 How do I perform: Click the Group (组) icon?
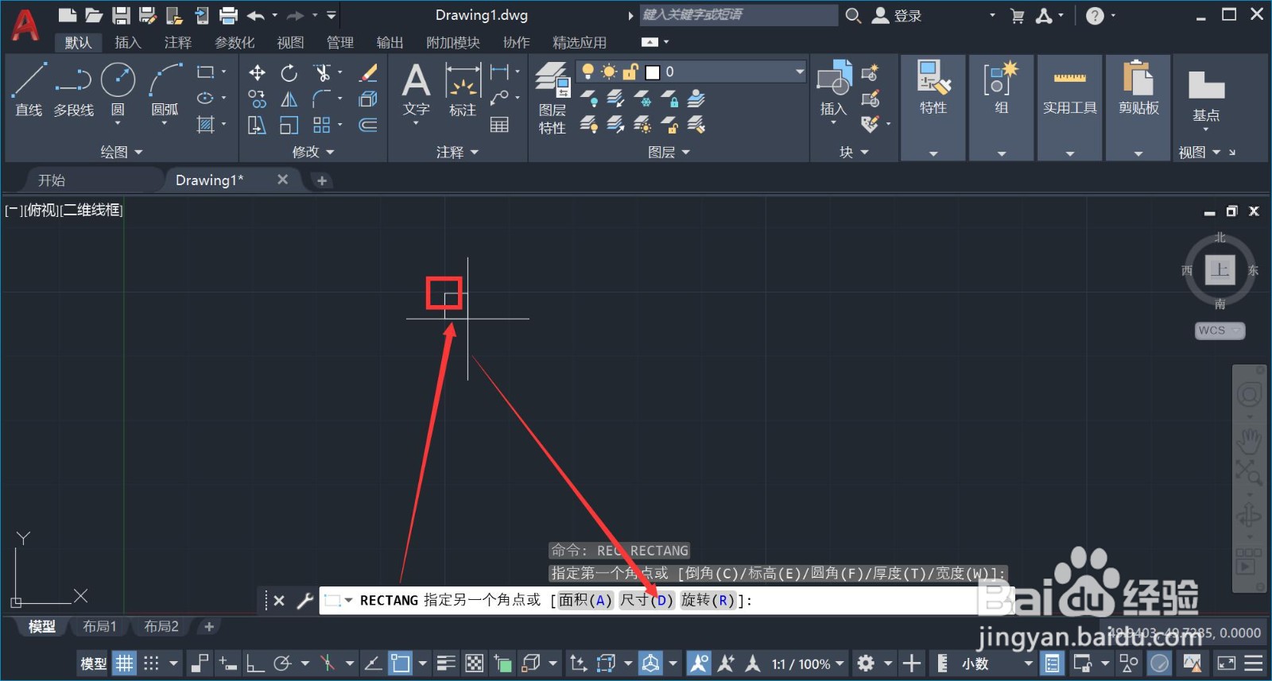pos(1002,87)
